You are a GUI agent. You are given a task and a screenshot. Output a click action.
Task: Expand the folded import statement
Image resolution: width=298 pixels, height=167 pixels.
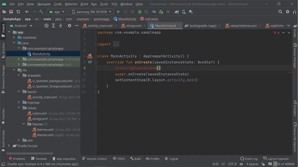point(116,45)
